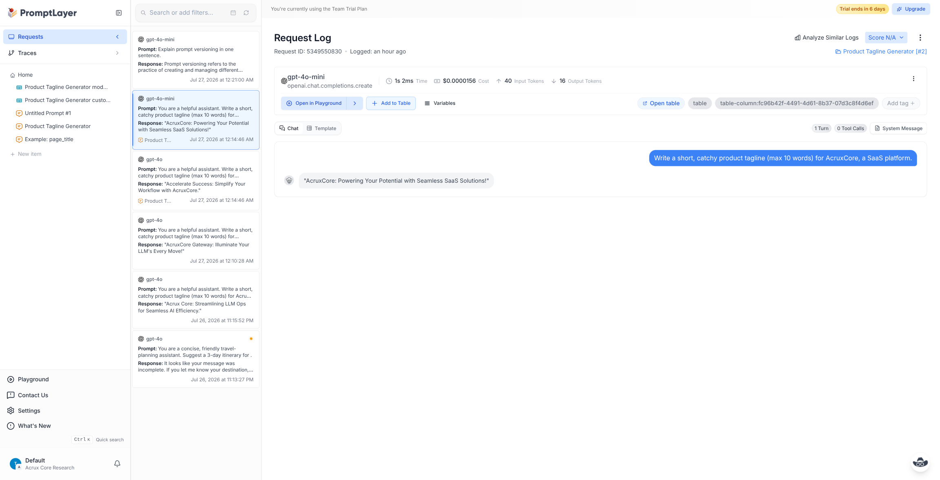The width and height of the screenshot is (940, 480).
Task: Click the Home icon in the sidebar
Action: pos(13,75)
